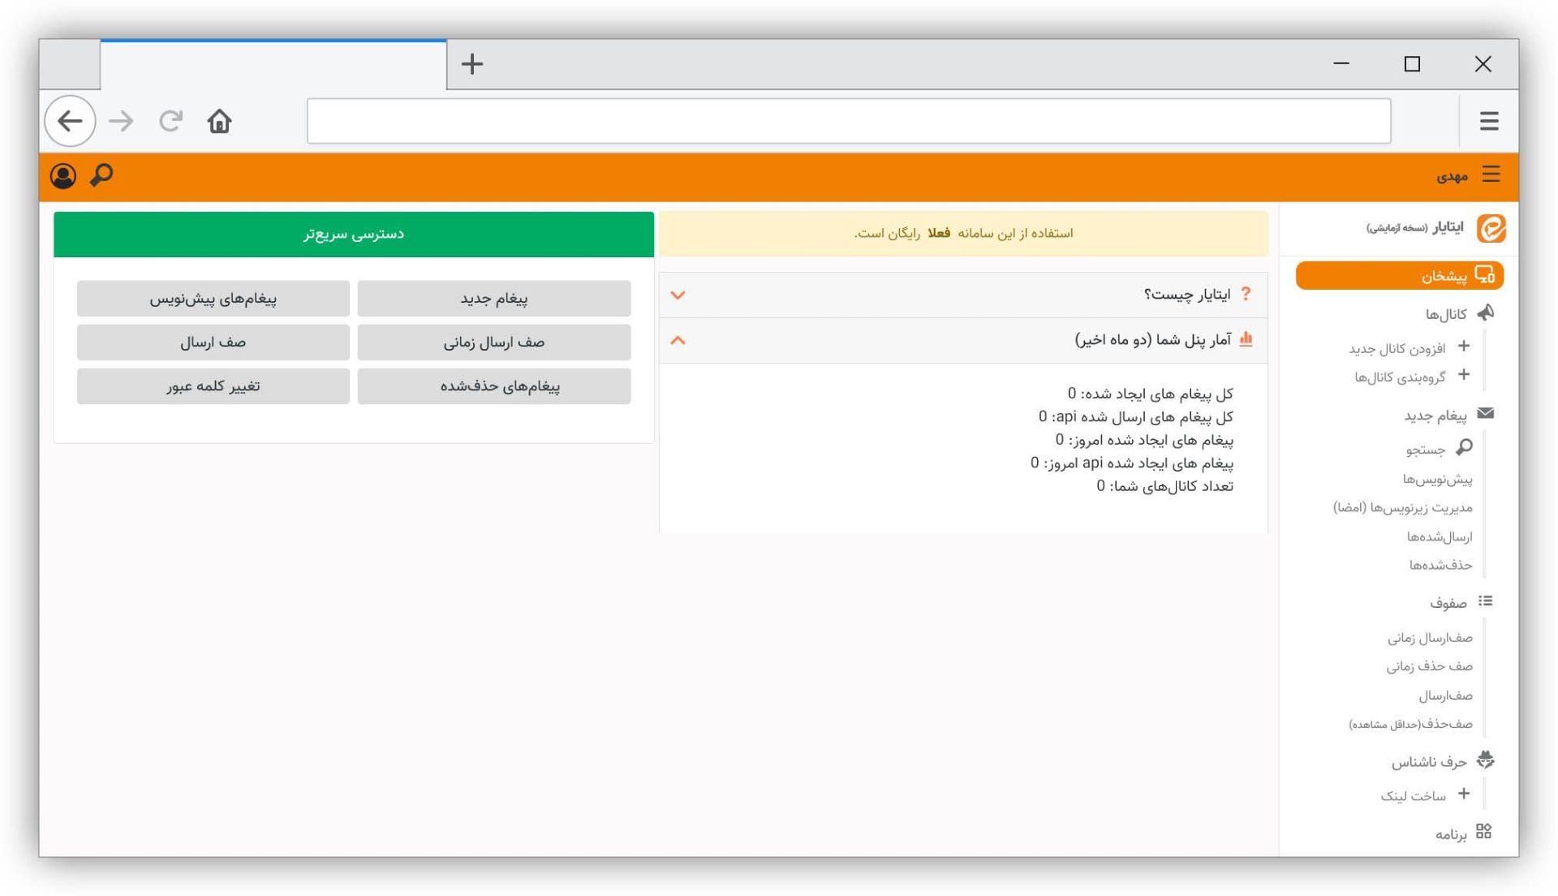Open صف حذف زمانی sidebar item
The height and width of the screenshot is (896, 1558).
click(1429, 666)
